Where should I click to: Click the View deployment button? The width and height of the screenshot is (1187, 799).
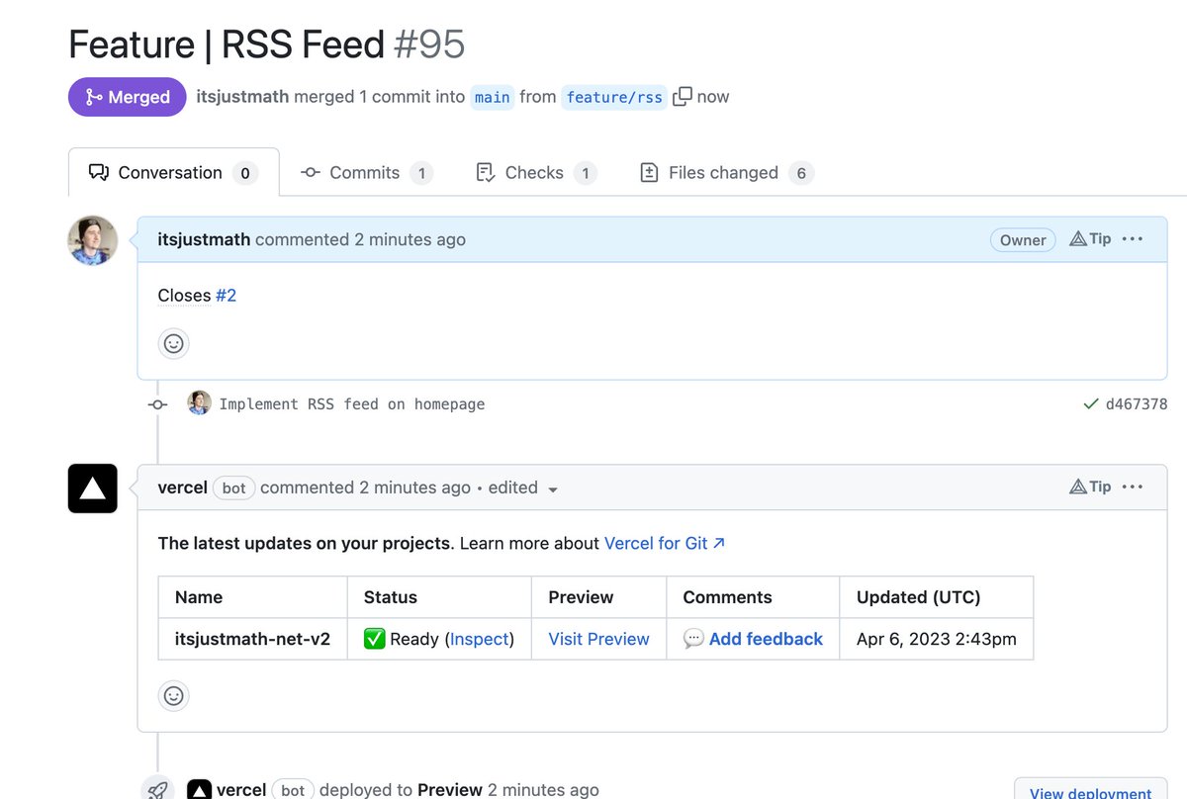(x=1091, y=791)
